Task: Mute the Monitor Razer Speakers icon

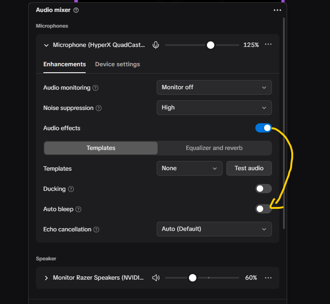Action: pos(156,278)
